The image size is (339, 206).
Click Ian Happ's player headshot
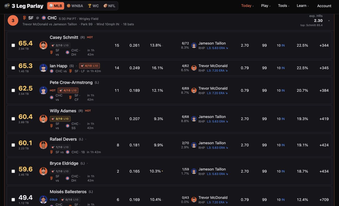tap(43, 68)
